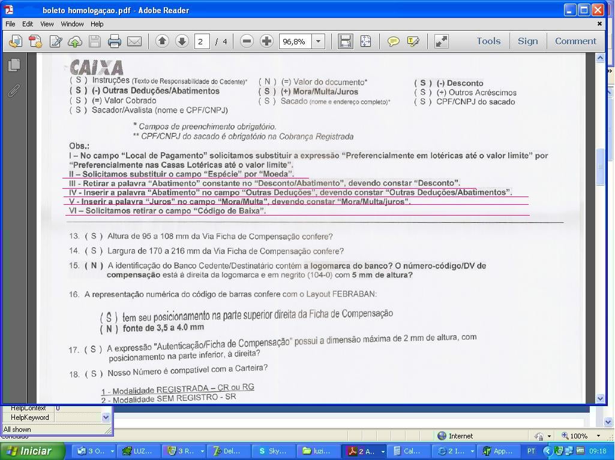Expand the Adobe Reader taskbar group arrow

[382, 452]
